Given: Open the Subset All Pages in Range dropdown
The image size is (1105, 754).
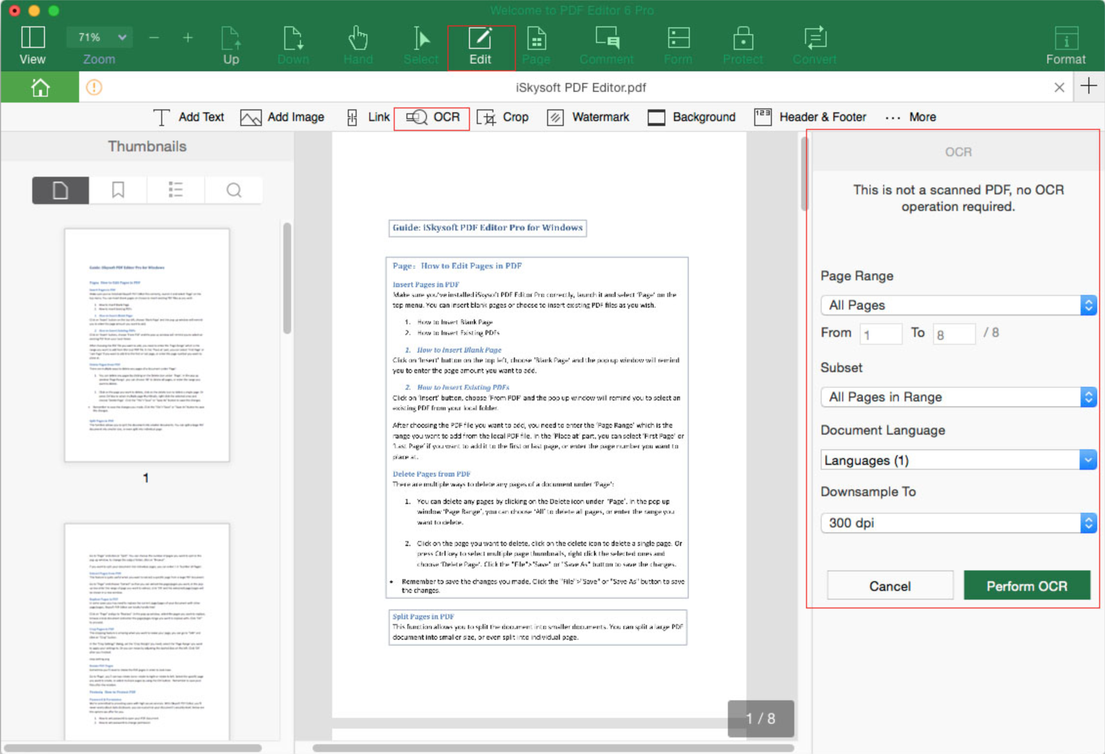Looking at the screenshot, I should (x=959, y=397).
